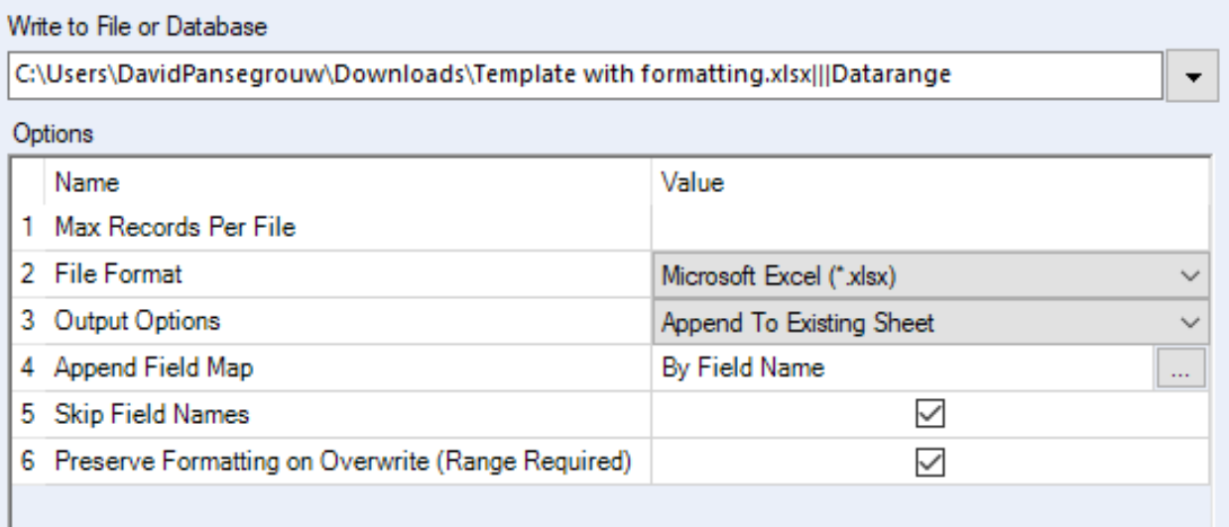This screenshot has height=527, width=1229.
Task: Click the Value column header
Action: tap(692, 183)
